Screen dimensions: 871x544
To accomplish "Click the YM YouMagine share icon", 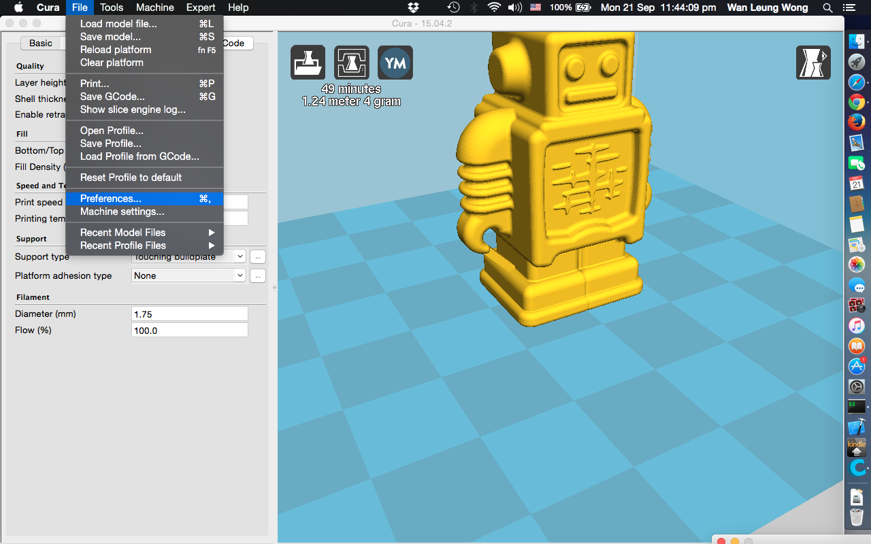I will [395, 63].
